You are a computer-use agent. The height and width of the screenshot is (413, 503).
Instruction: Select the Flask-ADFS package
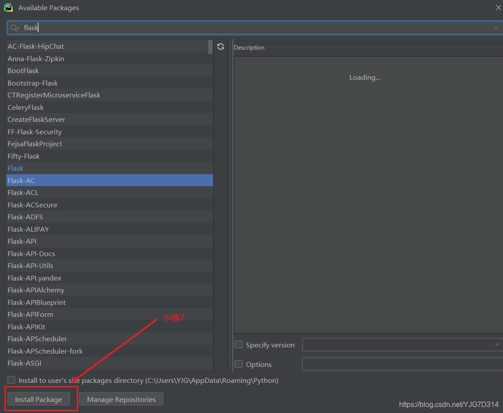click(110, 217)
